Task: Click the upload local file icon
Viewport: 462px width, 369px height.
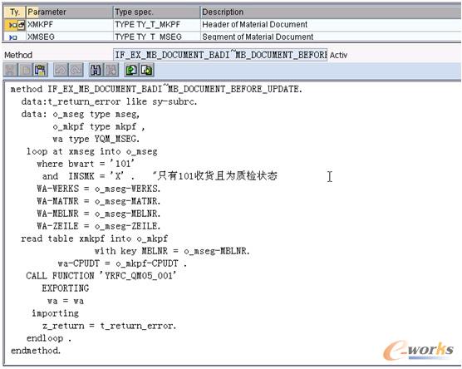Action: coord(131,71)
